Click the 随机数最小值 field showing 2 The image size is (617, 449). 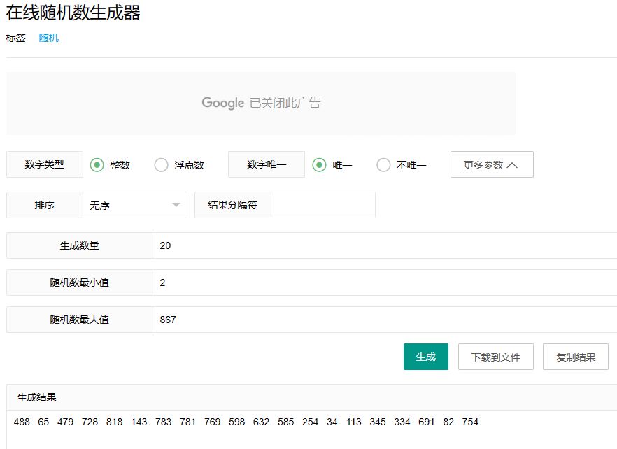(x=385, y=283)
